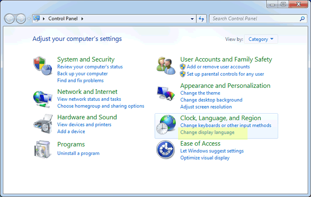
Task: Click the Programs box and disc icon
Action: click(x=42, y=149)
